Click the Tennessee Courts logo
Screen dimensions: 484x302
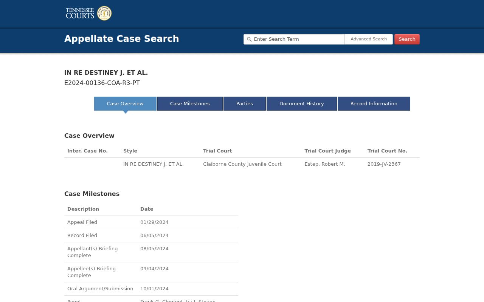coord(88,13)
